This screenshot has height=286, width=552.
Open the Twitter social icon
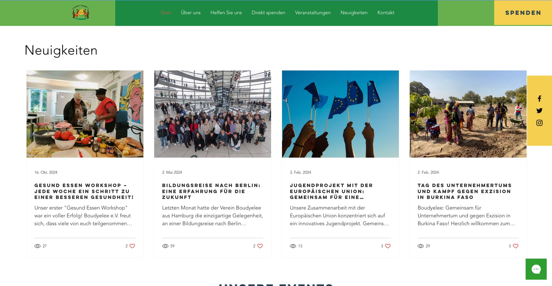tap(539, 111)
